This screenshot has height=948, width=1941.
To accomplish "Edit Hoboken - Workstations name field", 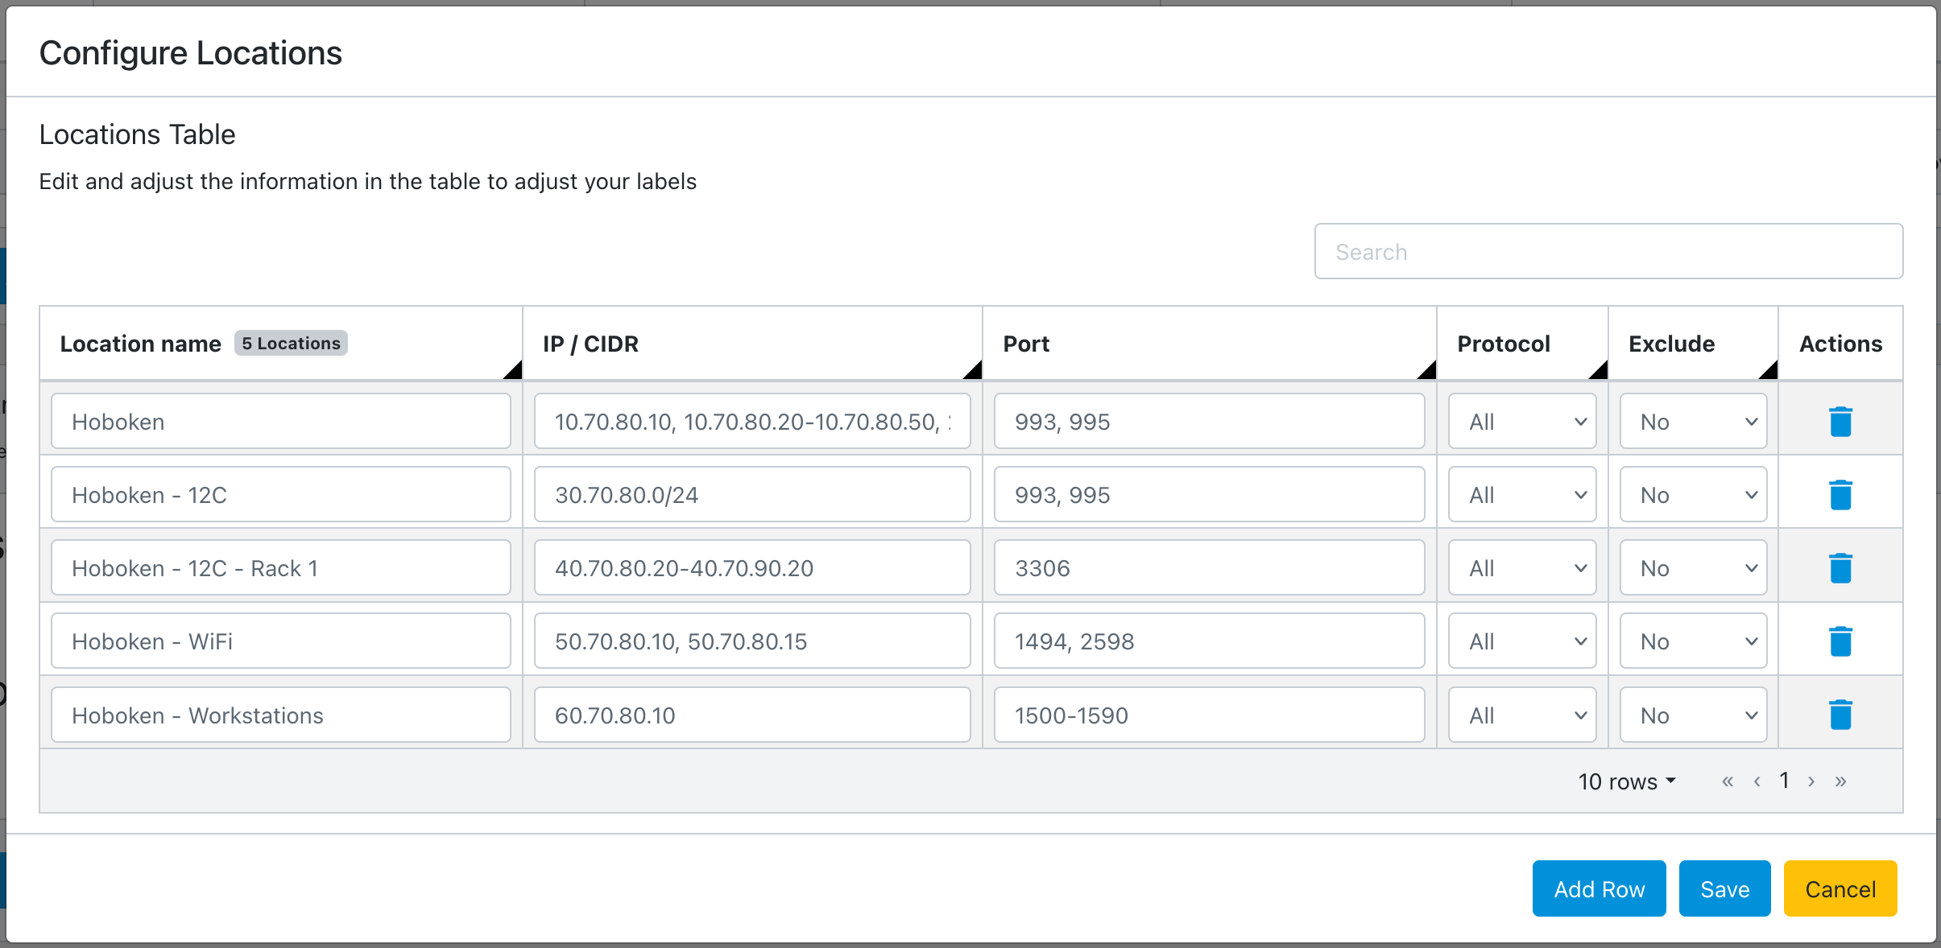I will click(x=281, y=715).
